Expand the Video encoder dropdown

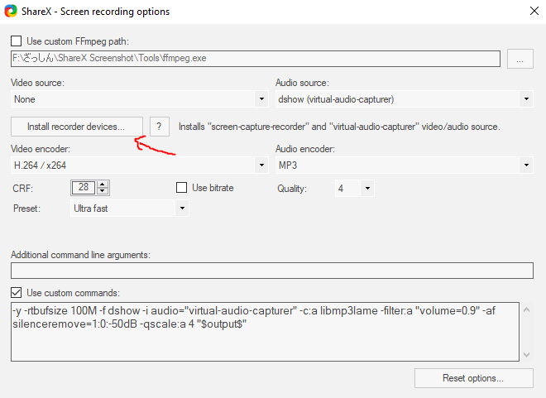pyautogui.click(x=139, y=165)
